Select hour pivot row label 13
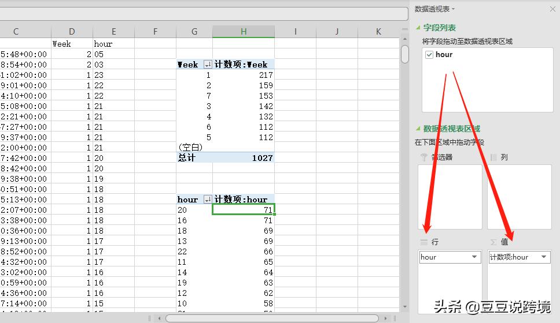Image resolution: width=560 pixels, height=323 pixels. click(194, 241)
